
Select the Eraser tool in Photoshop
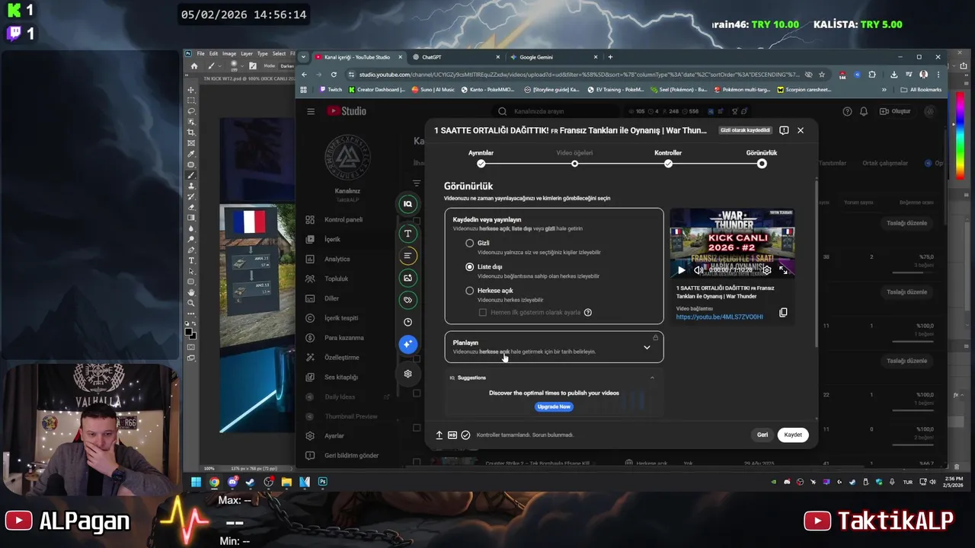[x=191, y=207]
